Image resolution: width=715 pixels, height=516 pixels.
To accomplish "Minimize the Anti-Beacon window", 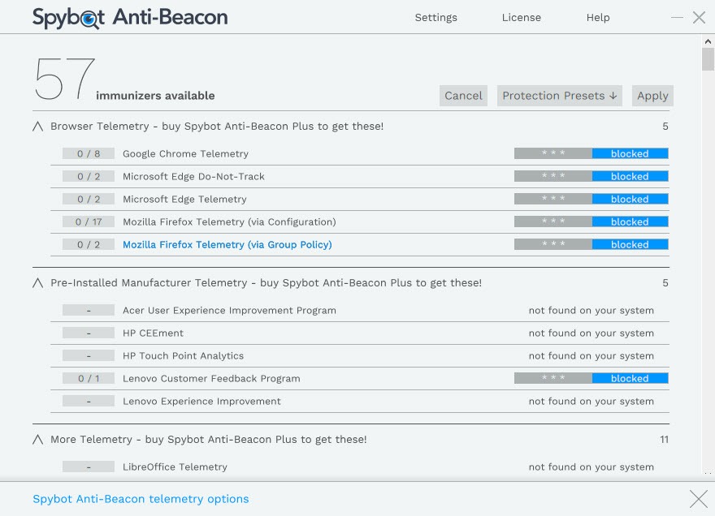I will [x=677, y=17].
